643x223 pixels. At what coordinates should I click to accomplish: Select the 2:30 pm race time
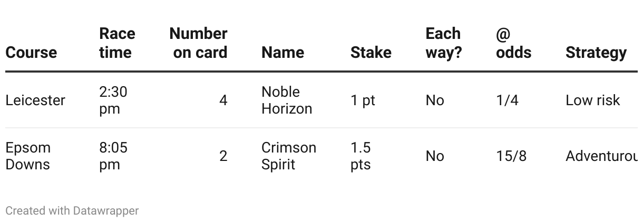113,100
